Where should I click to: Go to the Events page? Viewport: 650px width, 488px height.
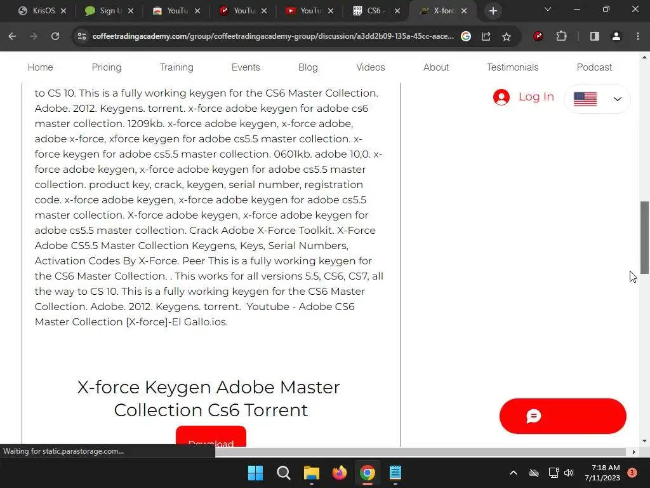[x=246, y=67]
